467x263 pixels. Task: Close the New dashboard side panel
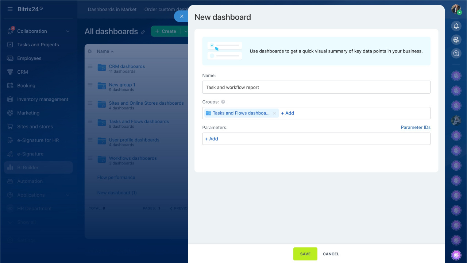[x=181, y=16]
